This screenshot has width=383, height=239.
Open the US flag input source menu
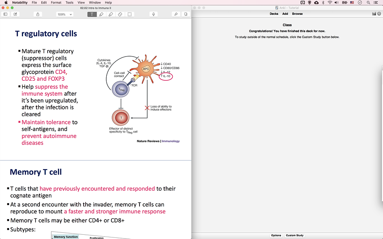point(352,2)
